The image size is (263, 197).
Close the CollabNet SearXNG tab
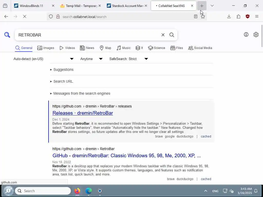(x=192, y=6)
